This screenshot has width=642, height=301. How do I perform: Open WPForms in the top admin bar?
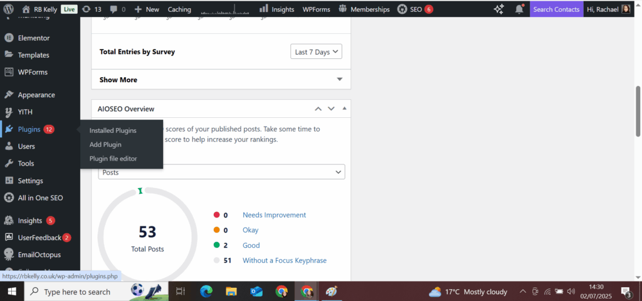click(x=316, y=9)
